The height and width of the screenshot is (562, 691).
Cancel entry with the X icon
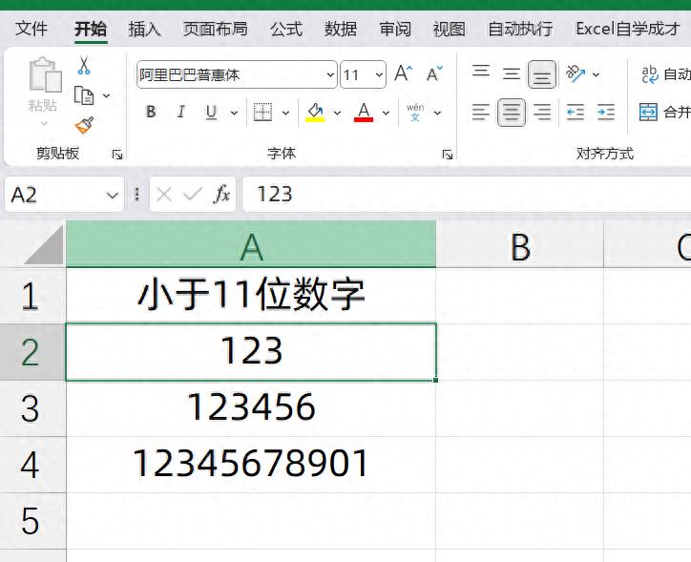pos(164,195)
